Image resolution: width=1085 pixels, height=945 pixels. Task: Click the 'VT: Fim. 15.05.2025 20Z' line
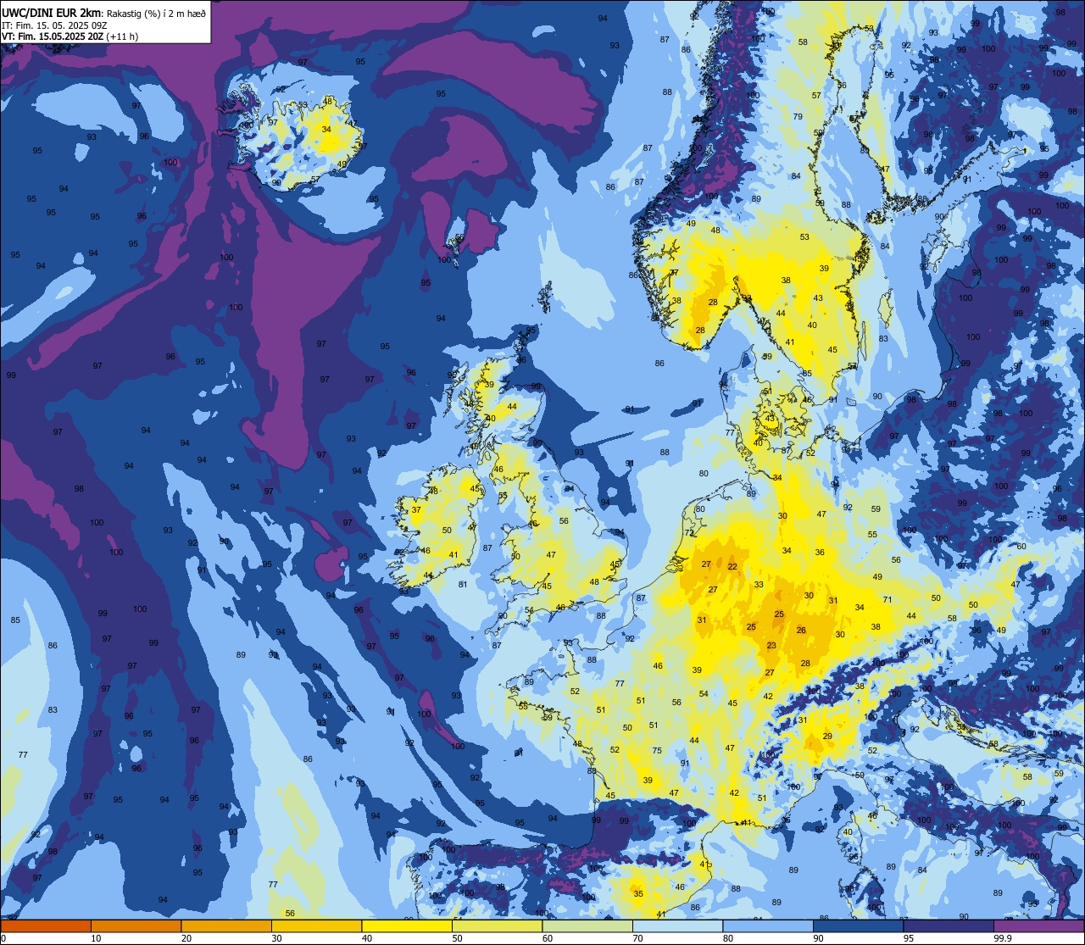pos(52,36)
